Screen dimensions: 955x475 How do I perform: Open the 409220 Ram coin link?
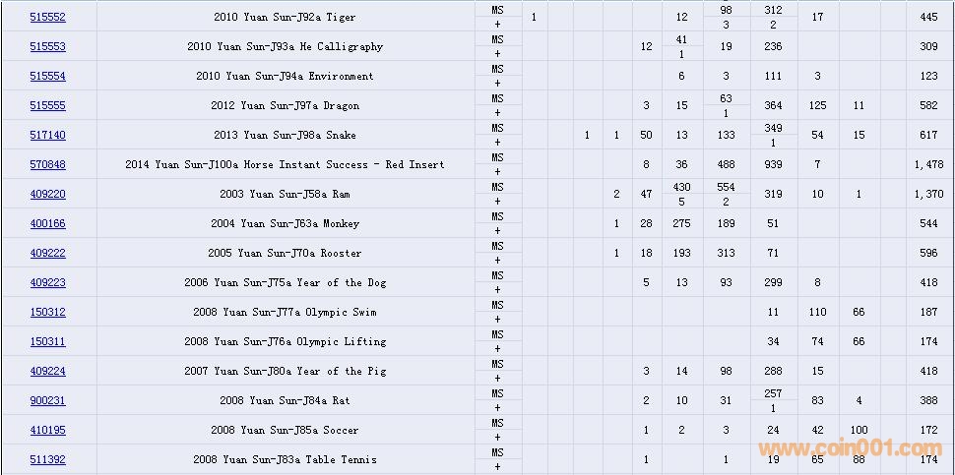click(x=47, y=194)
